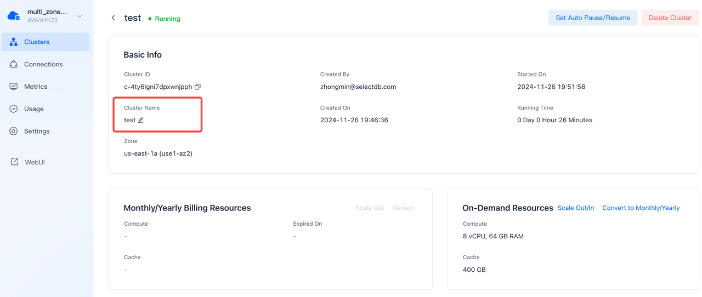Screen dimensions: 702x297
Task: Open the Connections menu item
Action: point(43,65)
